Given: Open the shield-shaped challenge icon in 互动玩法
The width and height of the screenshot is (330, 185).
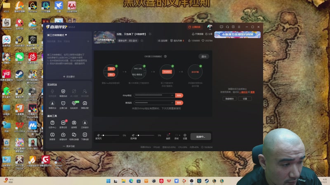Looking at the screenshot, I should pyautogui.click(x=63, y=91).
